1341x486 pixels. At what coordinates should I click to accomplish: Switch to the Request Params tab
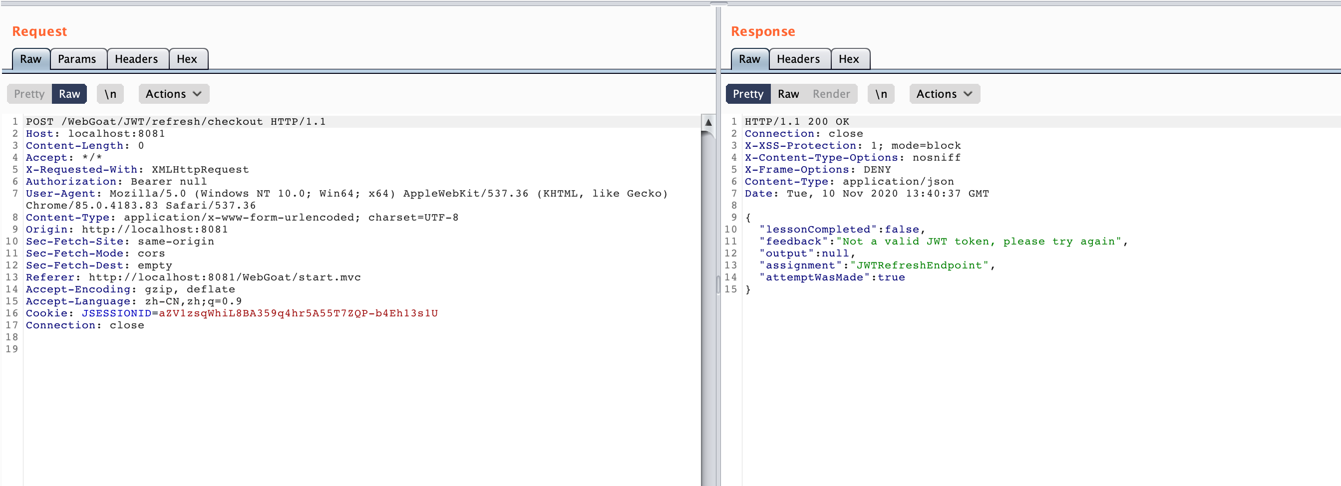tap(76, 59)
